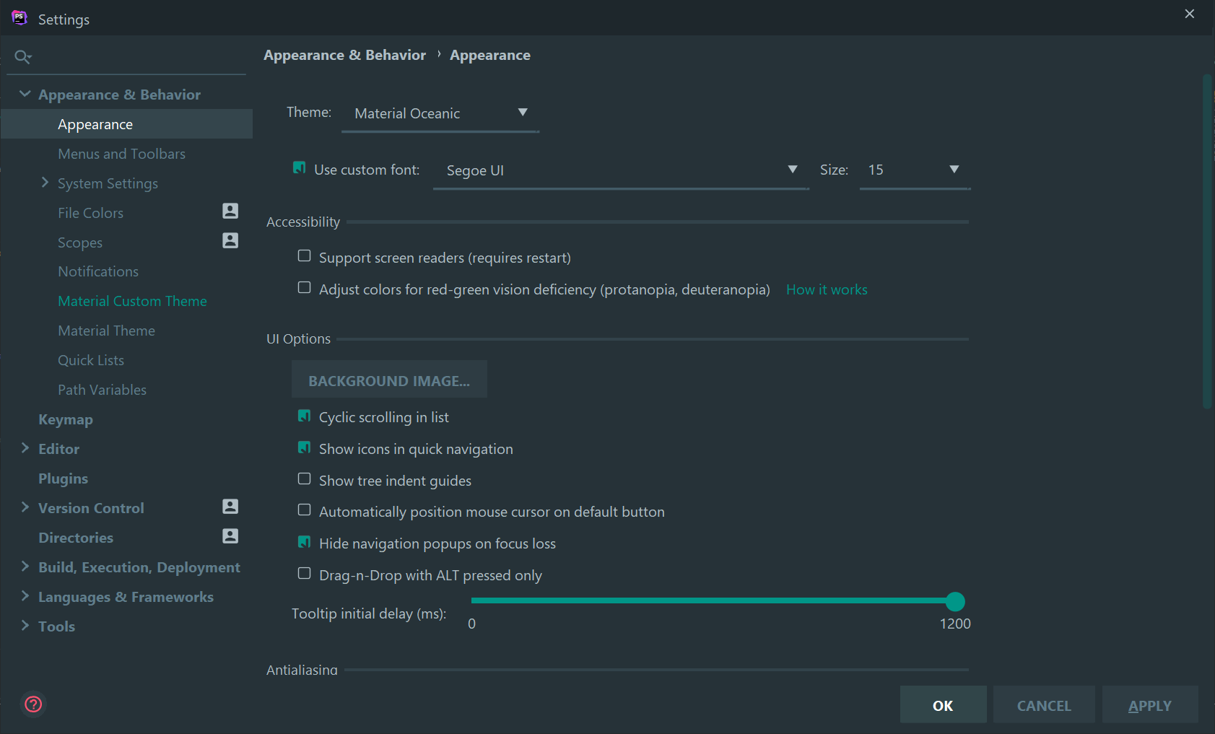Click the project-level icon beside File Colors
The height and width of the screenshot is (734, 1215).
[230, 211]
